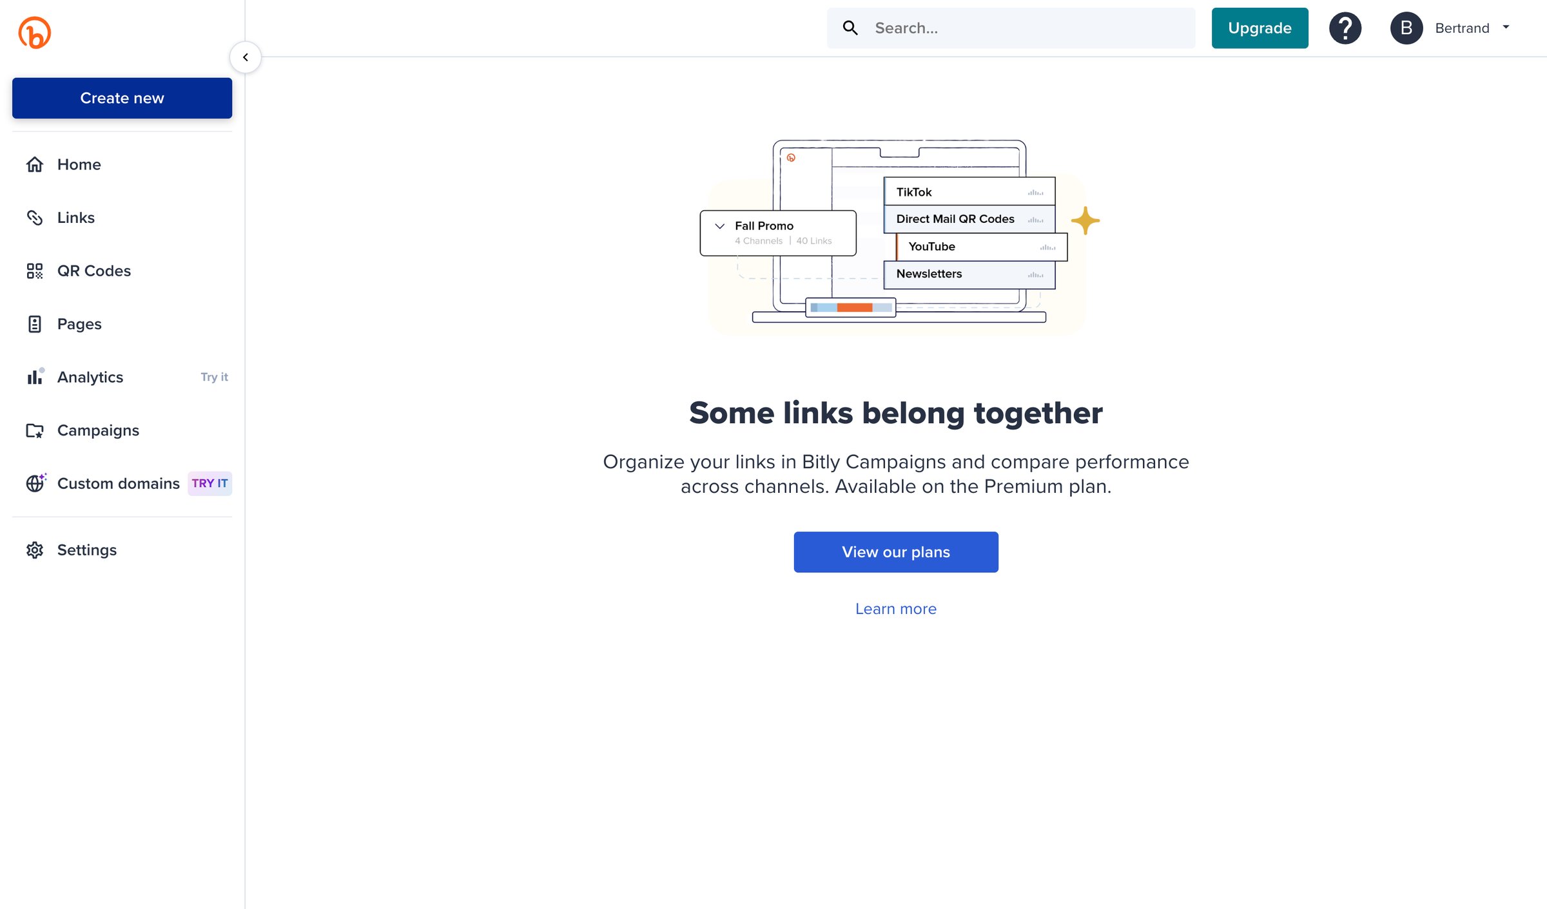Click the Settings gear icon
1547x909 pixels.
tap(35, 550)
